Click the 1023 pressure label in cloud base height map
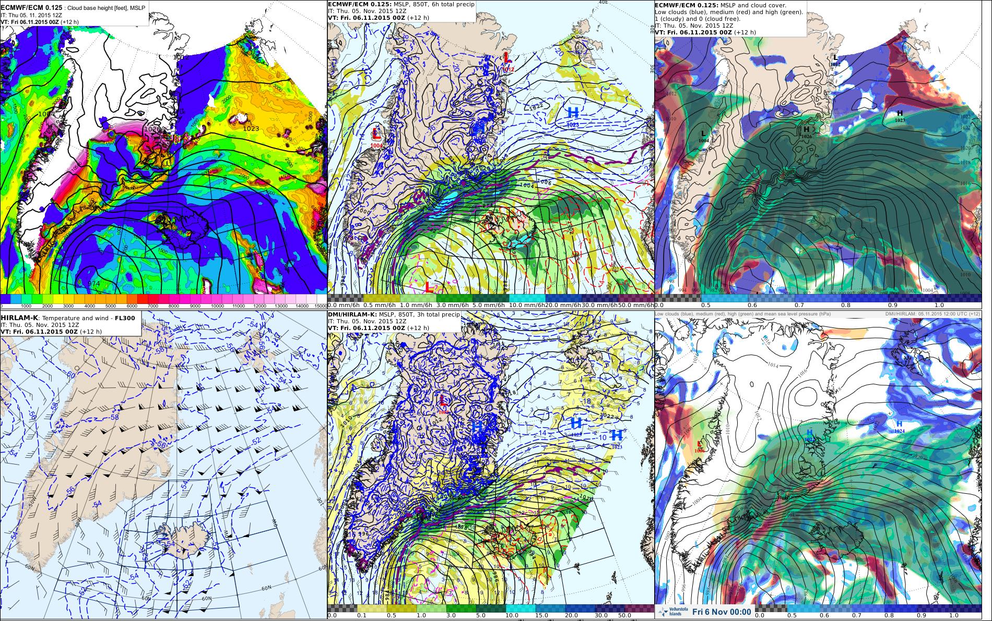Image resolution: width=992 pixels, height=621 pixels. click(252, 128)
